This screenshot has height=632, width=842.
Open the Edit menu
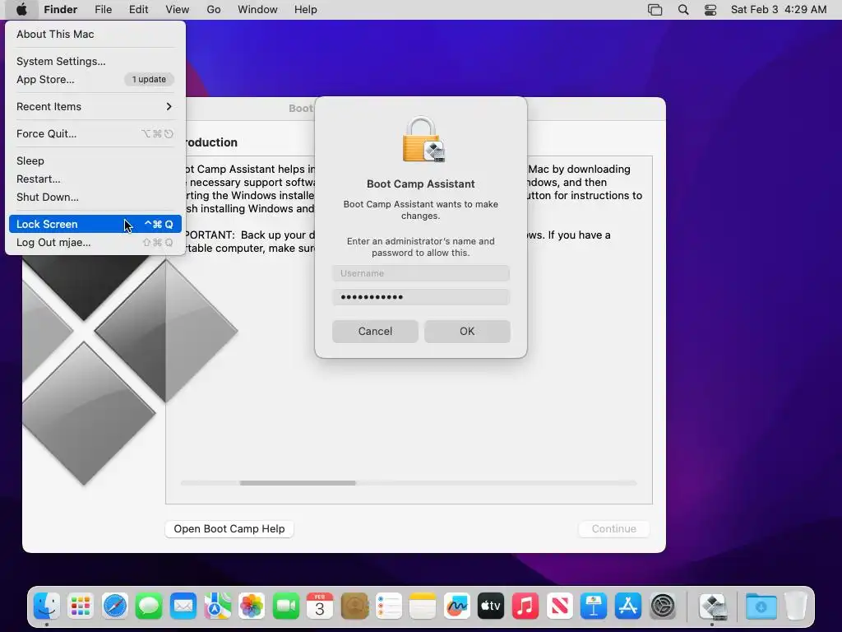click(138, 10)
